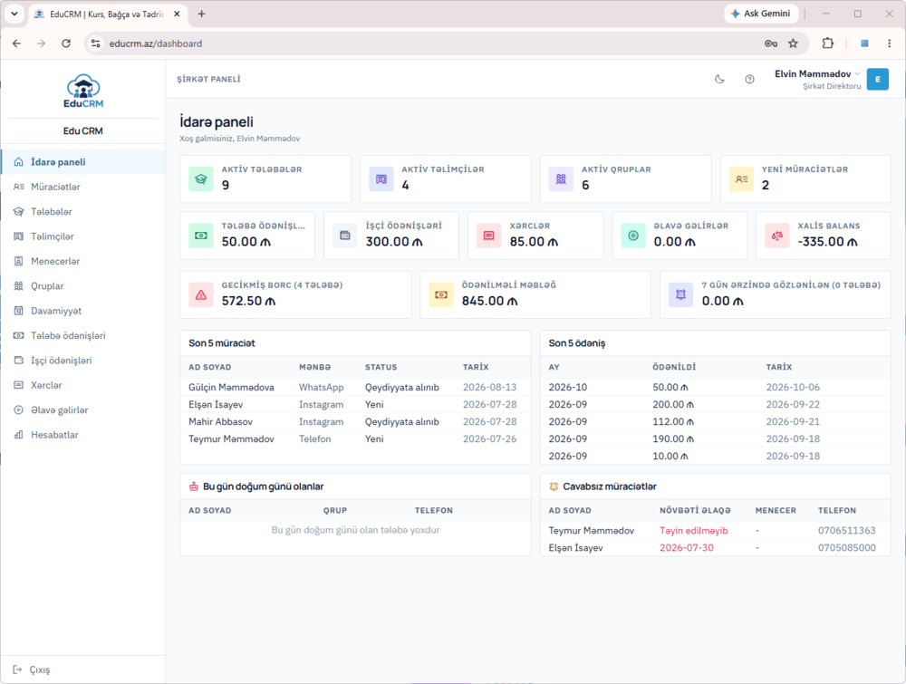Click the İşçi Ödənişləri wallet icon
This screenshot has width=906, height=684.
coord(345,236)
